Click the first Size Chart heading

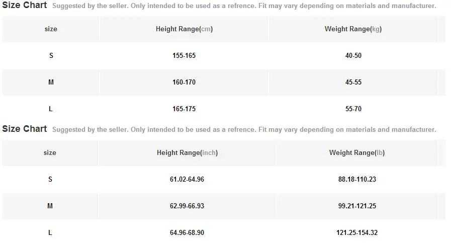pos(25,5)
